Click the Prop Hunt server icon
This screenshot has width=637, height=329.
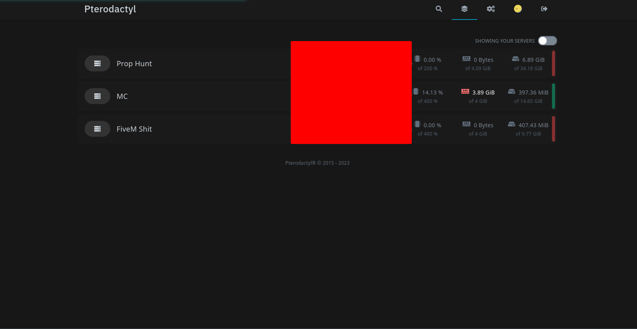97,63
